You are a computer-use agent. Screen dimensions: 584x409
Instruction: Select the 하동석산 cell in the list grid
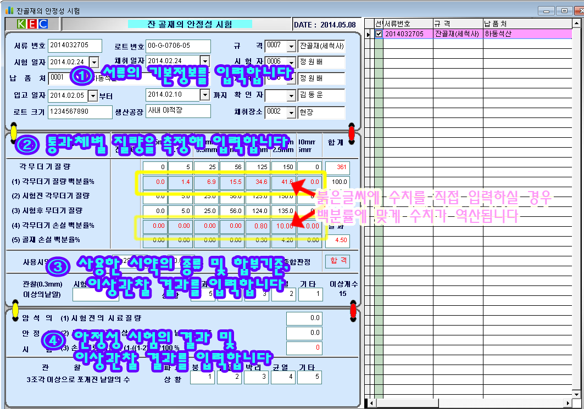pos(527,34)
